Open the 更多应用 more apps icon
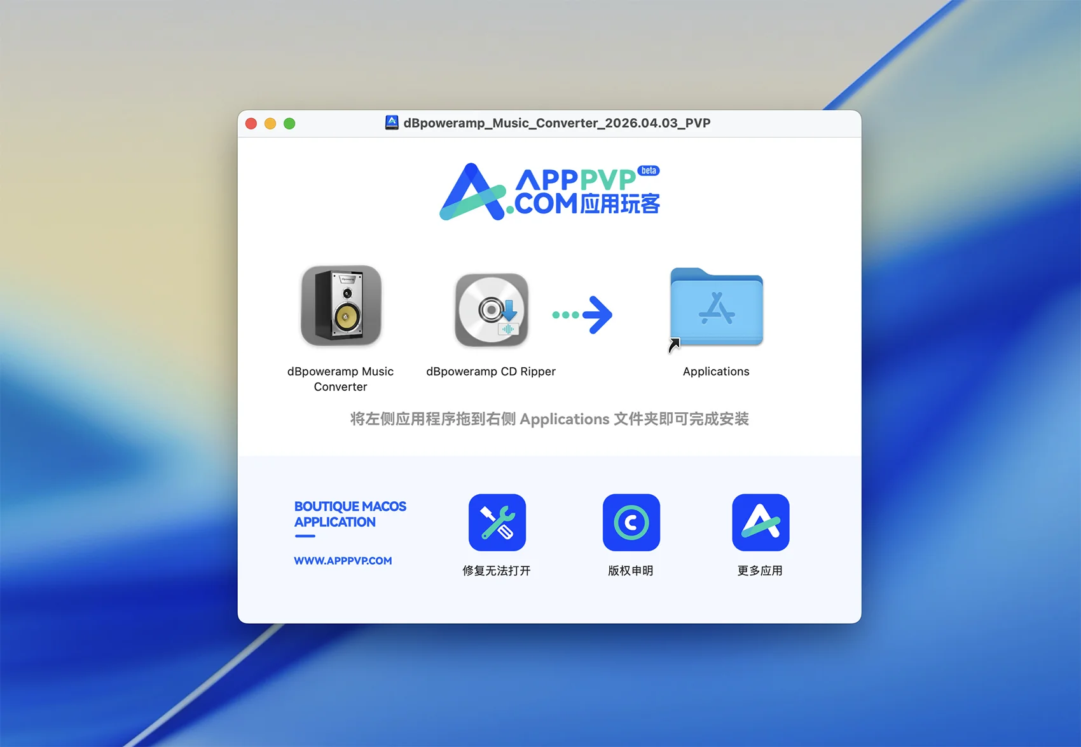The height and width of the screenshot is (747, 1081). coord(760,522)
